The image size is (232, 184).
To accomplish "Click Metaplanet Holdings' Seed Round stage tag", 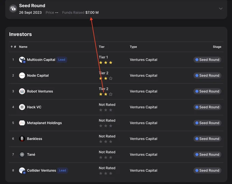I will coord(207,123).
